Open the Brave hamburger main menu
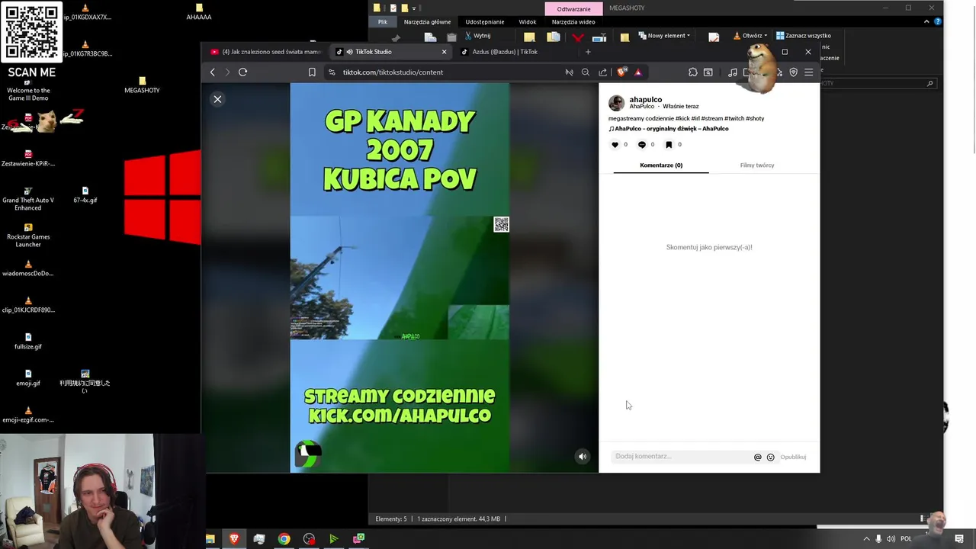 point(809,72)
